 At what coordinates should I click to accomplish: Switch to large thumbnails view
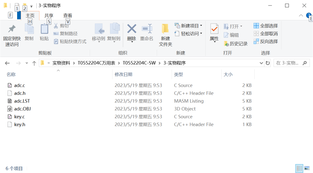pos(307,168)
